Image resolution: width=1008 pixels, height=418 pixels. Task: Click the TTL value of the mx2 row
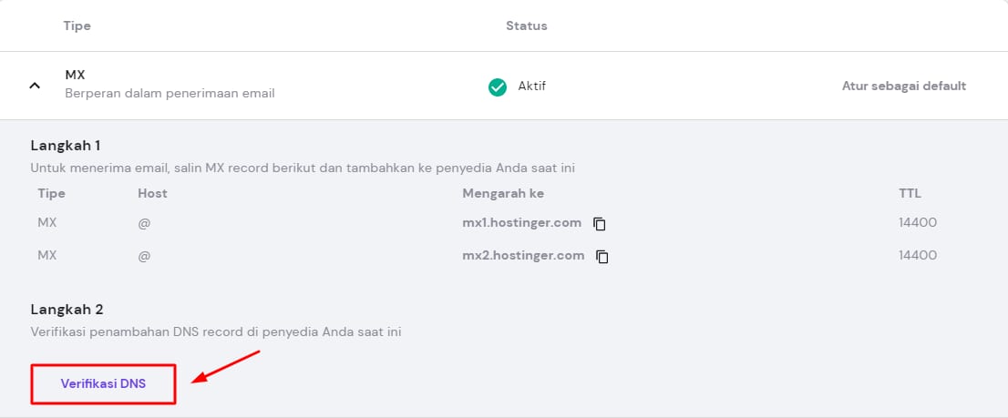[x=918, y=255]
